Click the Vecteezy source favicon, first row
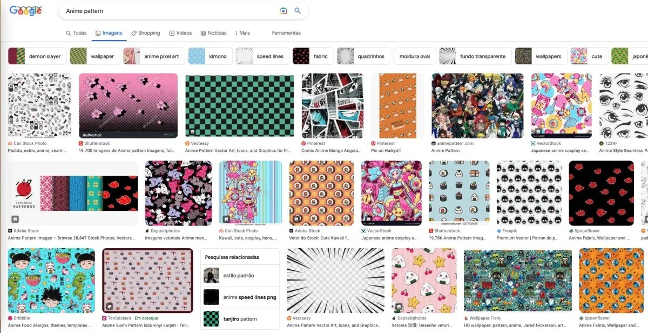Viewport: 648px width, 333px height. [187, 143]
